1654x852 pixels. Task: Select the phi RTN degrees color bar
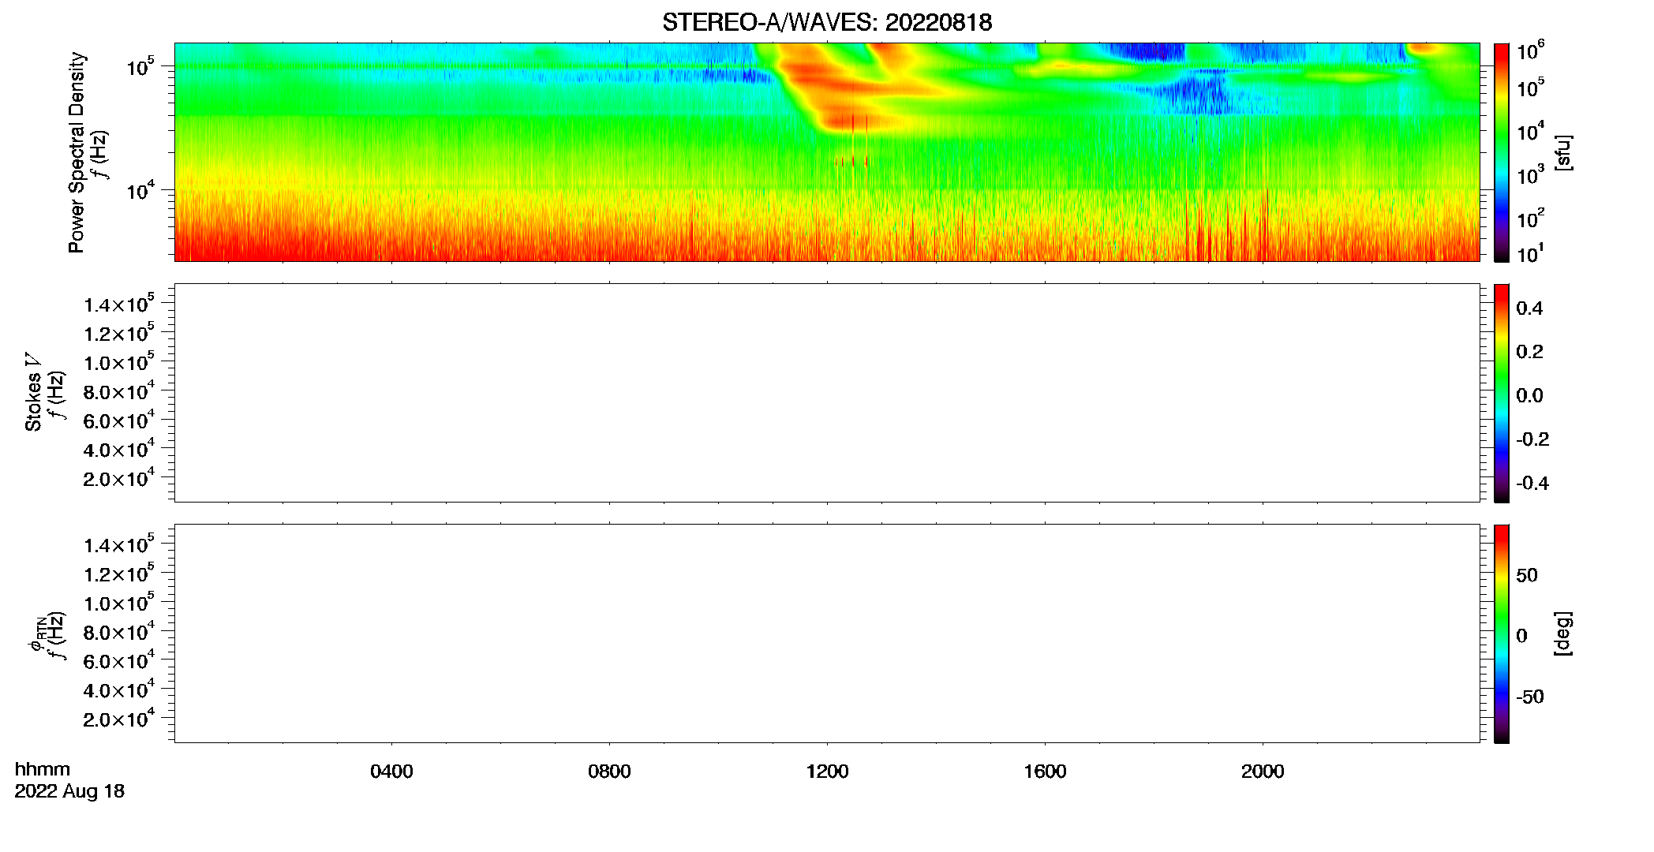(1501, 633)
